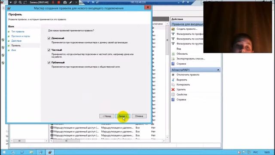This screenshot has width=275, height=155.
Task: Open Справка under inbound rules section
Action: [181, 64]
